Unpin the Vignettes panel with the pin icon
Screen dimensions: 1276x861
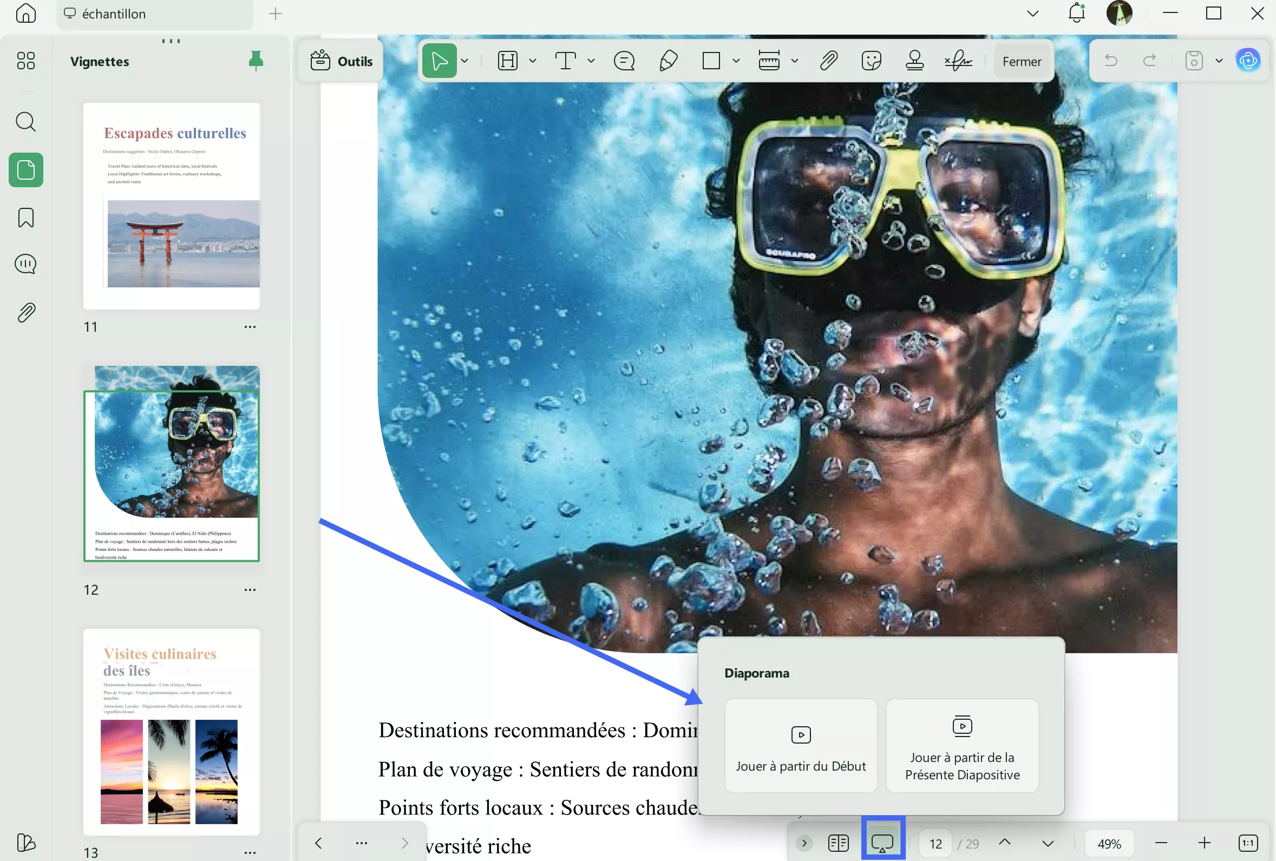[256, 61]
